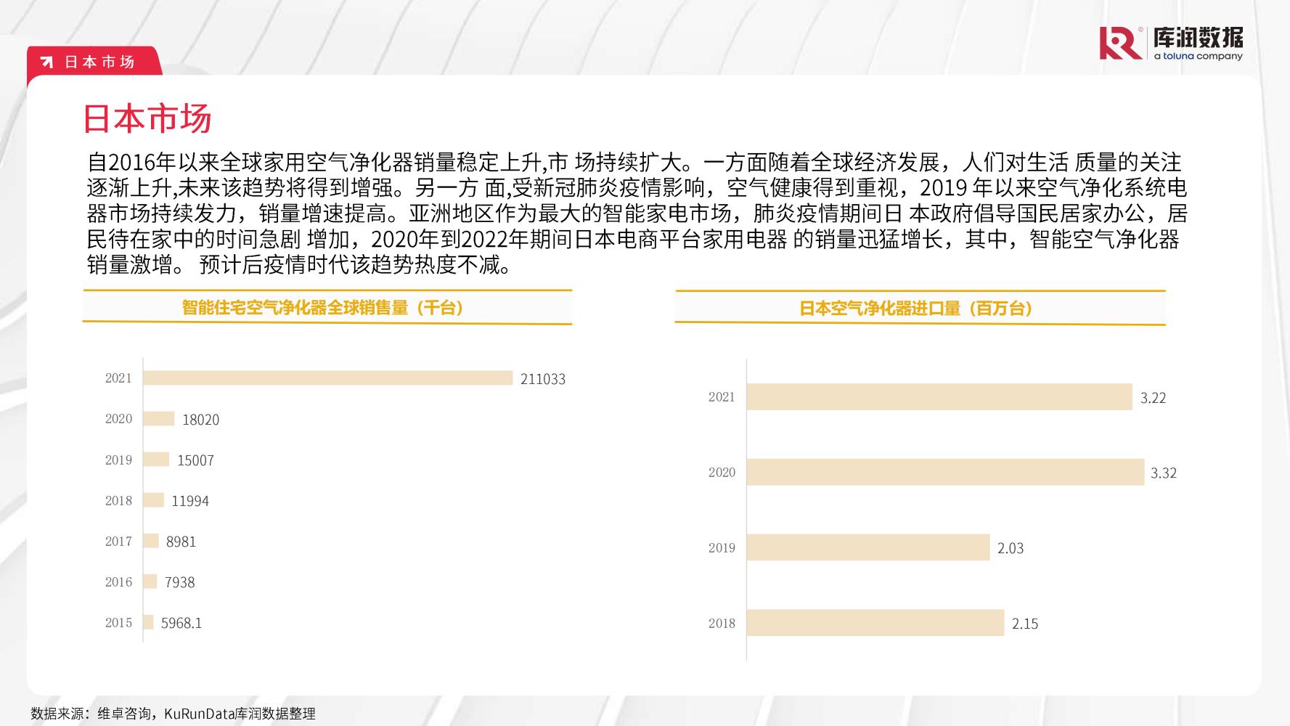Click the 2017 bar labeled 8981
Viewport: 1290px width, 726px height.
tap(151, 541)
